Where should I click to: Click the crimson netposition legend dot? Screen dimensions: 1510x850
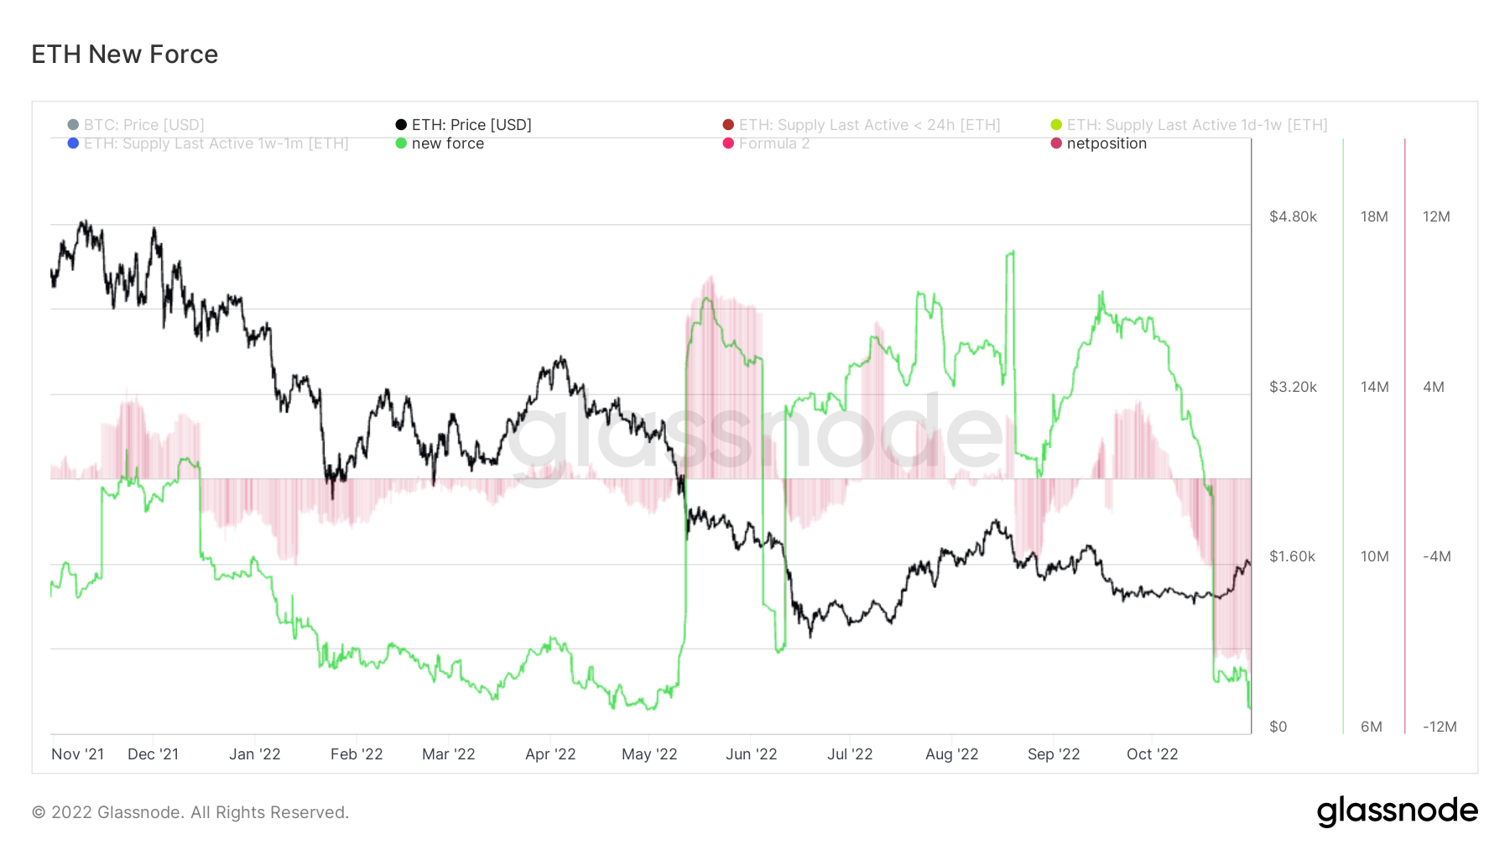(1056, 143)
